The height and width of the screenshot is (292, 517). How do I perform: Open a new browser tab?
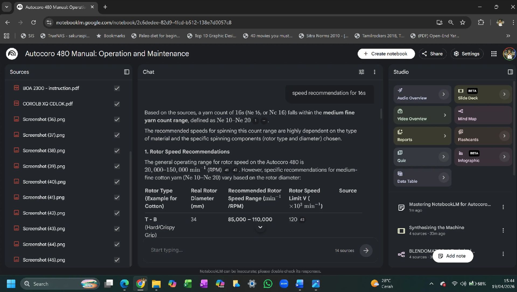[x=105, y=7]
